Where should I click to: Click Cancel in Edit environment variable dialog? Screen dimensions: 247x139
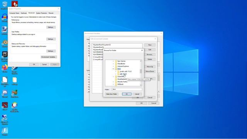(150, 98)
